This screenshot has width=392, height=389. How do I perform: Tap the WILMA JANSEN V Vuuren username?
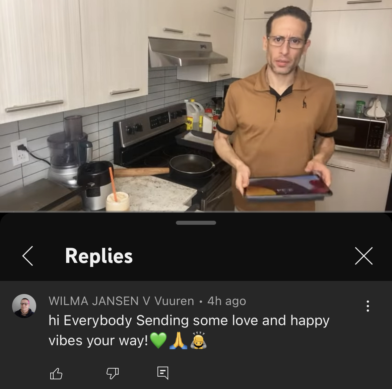click(x=121, y=301)
